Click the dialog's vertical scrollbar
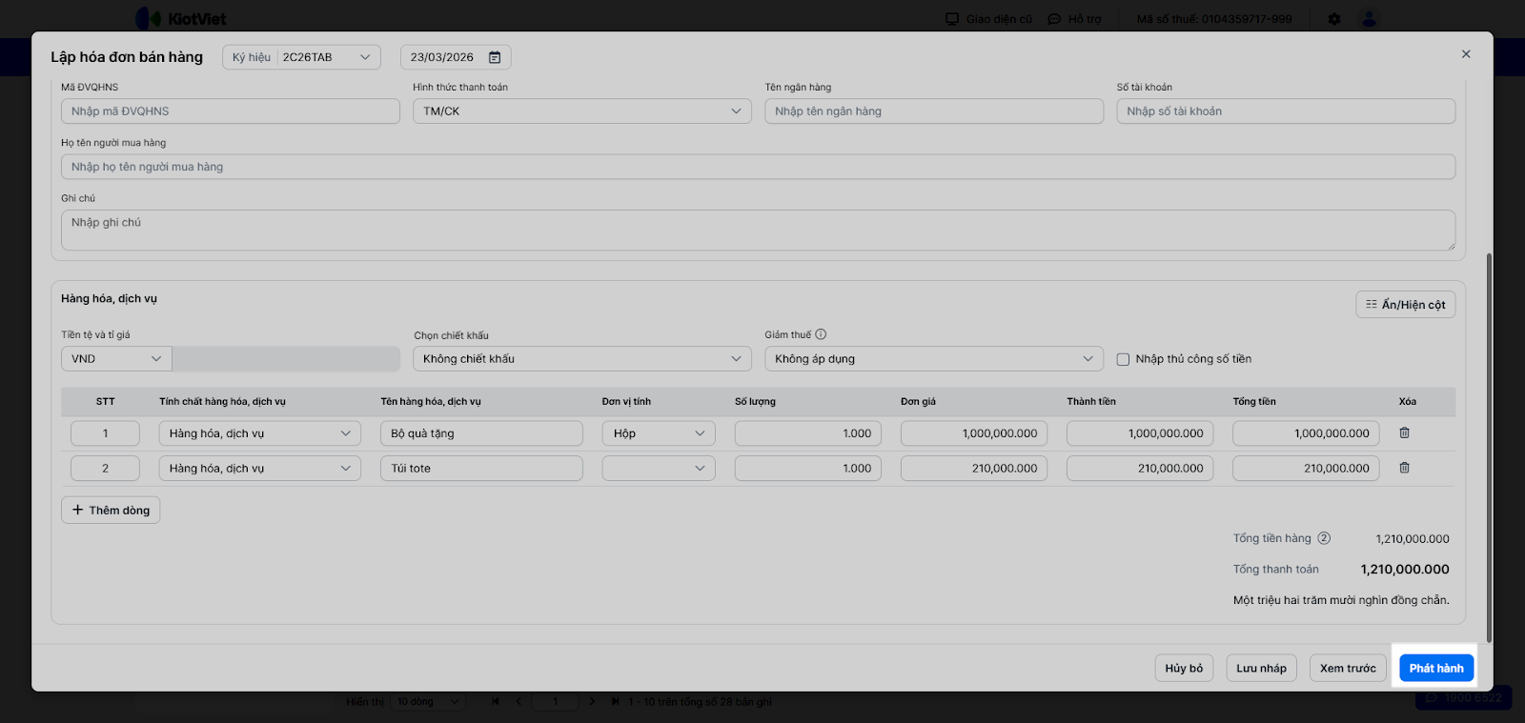The width and height of the screenshot is (1525, 723). coord(1489,448)
